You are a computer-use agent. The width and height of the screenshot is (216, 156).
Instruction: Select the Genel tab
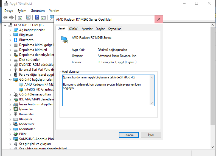click(61, 28)
